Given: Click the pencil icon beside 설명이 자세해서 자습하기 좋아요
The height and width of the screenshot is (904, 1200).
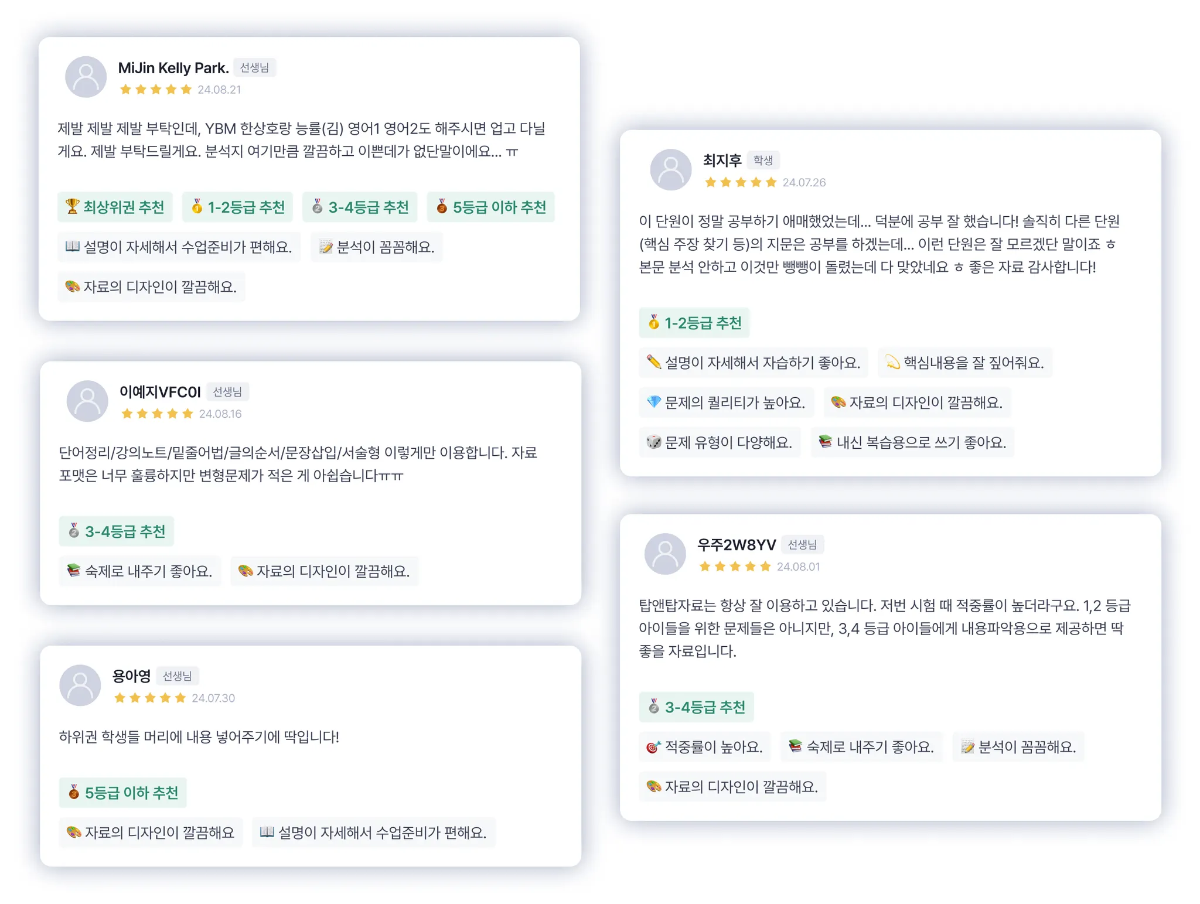Looking at the screenshot, I should pyautogui.click(x=653, y=362).
